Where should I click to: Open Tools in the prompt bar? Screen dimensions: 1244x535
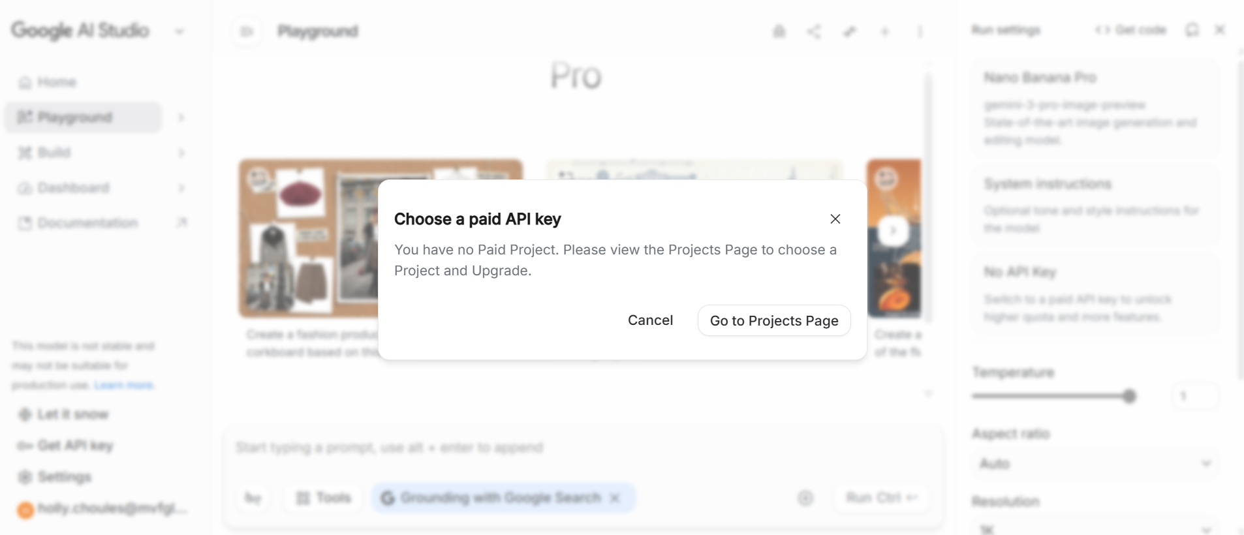322,497
